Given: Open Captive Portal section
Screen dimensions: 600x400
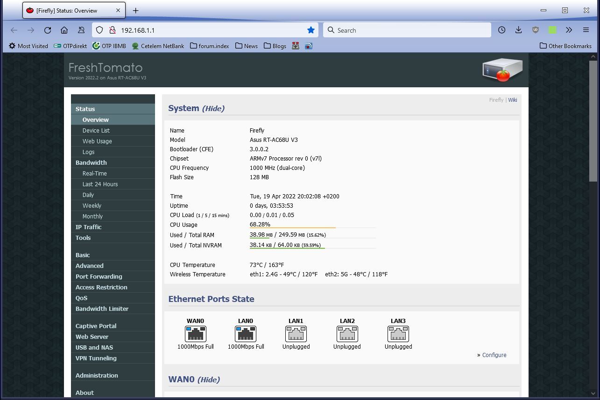Looking at the screenshot, I should 113,326.
